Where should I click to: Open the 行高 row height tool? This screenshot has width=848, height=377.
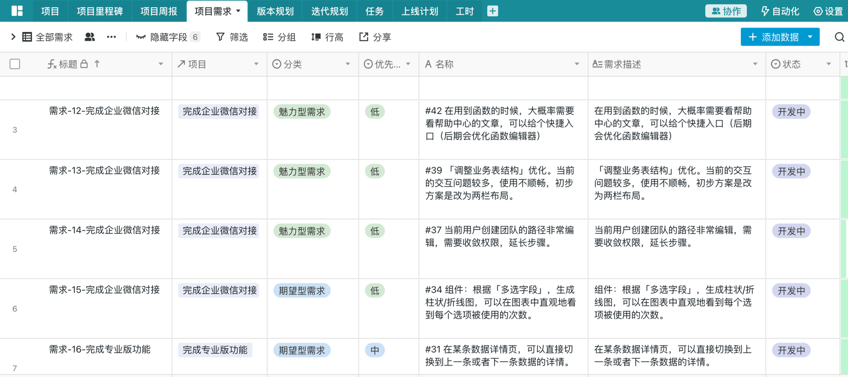point(327,37)
